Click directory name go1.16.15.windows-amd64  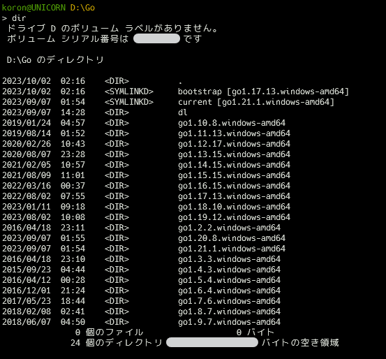click(234, 186)
